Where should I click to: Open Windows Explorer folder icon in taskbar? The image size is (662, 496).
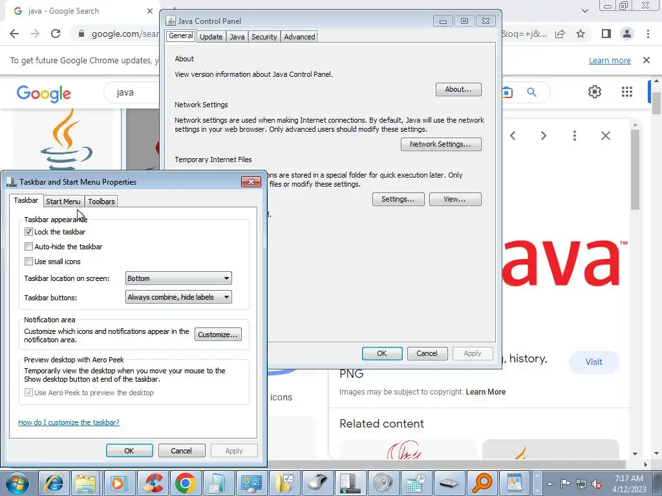click(87, 483)
